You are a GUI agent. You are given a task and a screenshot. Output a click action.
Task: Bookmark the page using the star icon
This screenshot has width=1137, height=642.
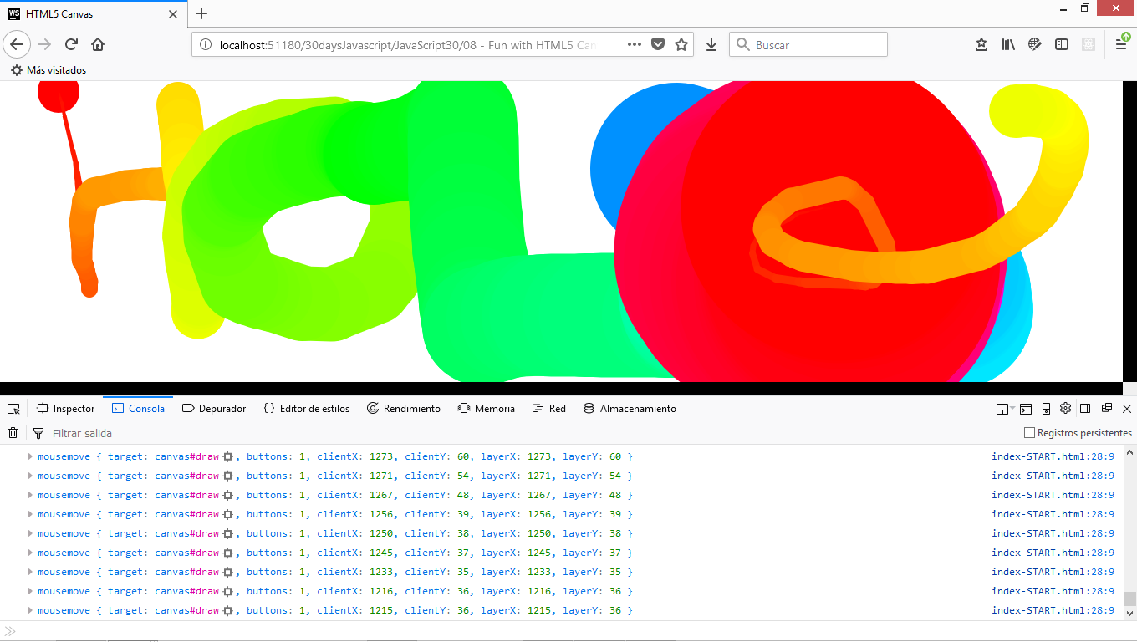tap(681, 43)
